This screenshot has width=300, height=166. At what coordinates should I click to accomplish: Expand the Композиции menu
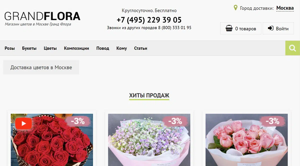coord(76,48)
